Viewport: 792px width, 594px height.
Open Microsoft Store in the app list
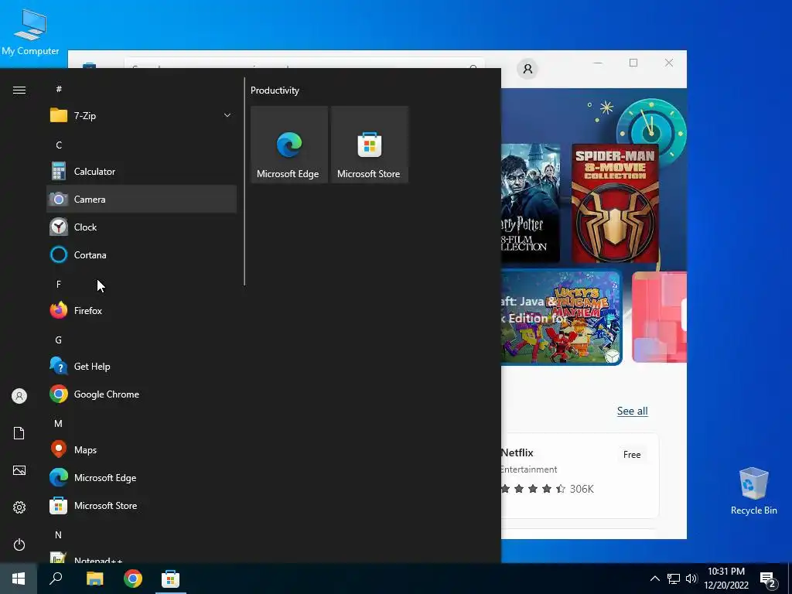[142, 505]
